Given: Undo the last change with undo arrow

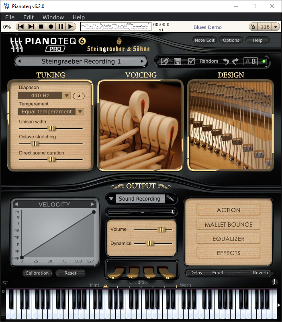Looking at the screenshot, I should click(226, 61).
